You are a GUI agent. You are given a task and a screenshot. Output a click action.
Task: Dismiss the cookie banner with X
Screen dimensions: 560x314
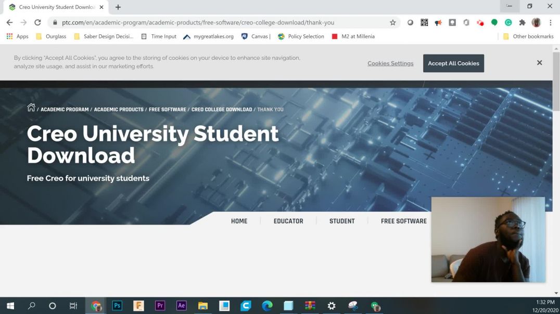point(539,63)
